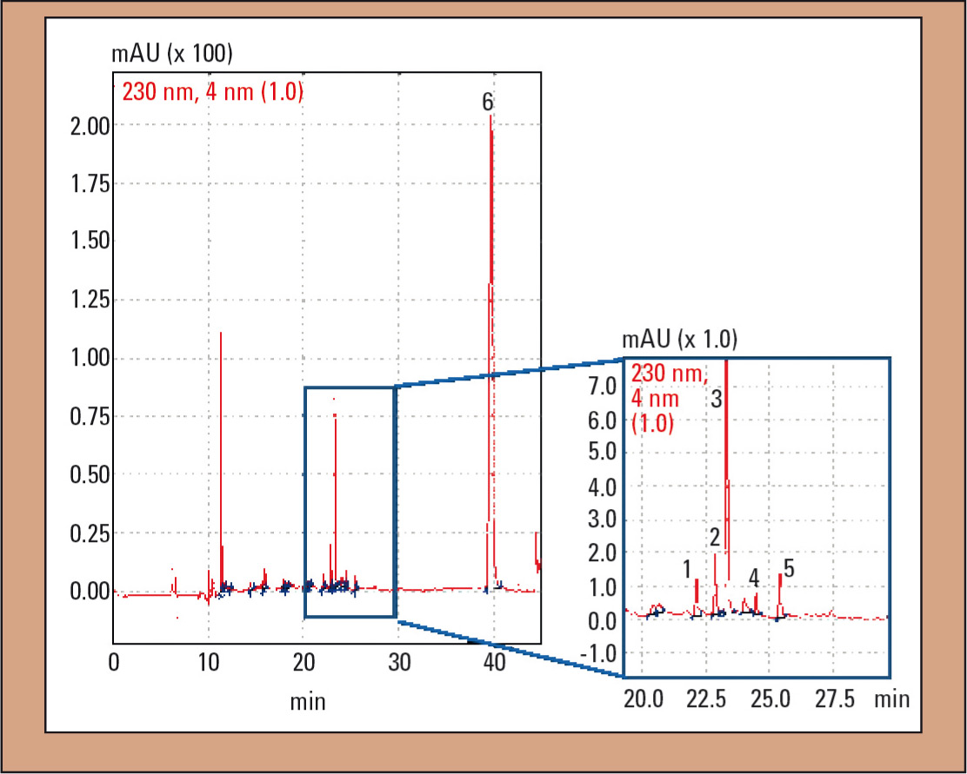Click the 7.0 y-axis value in inset

coord(603,387)
